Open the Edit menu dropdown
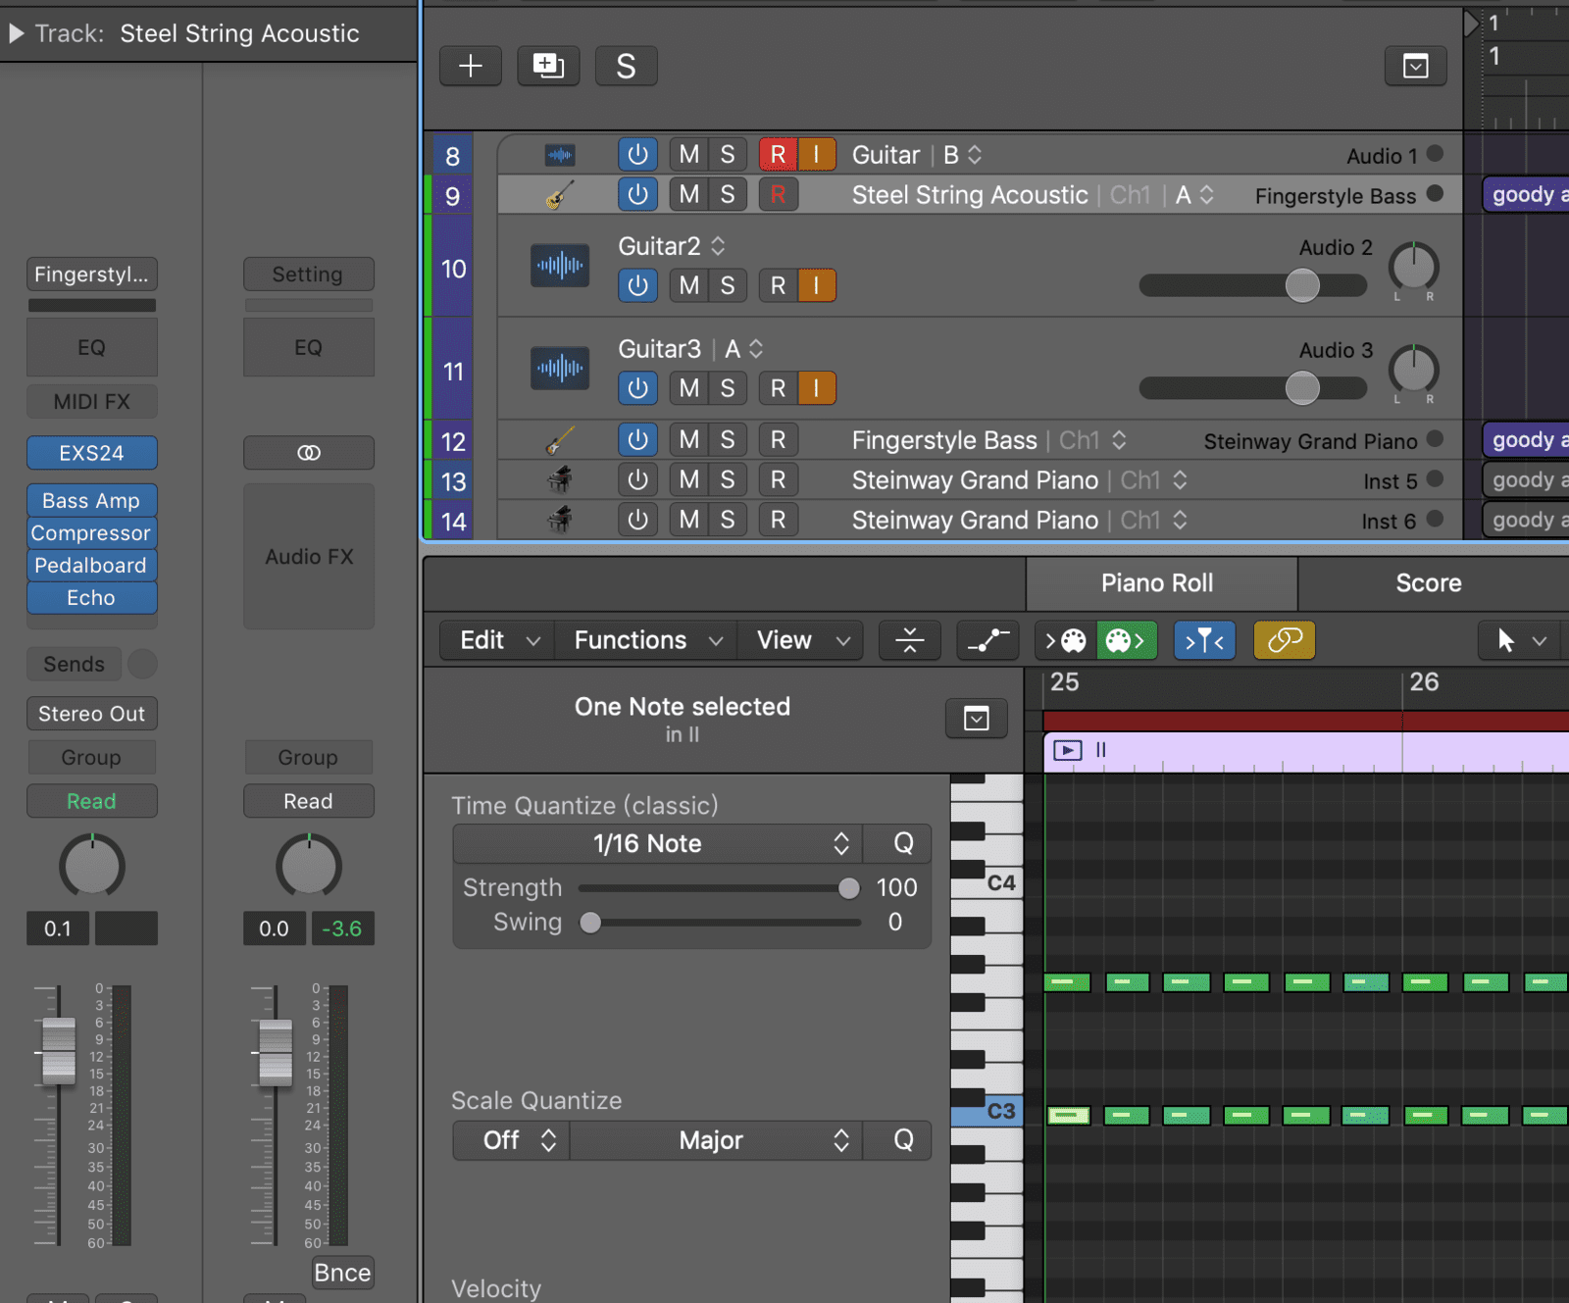 pyautogui.click(x=498, y=640)
